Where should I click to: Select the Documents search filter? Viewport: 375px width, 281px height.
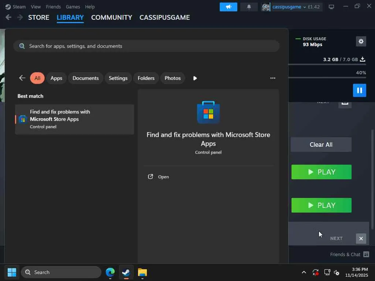tap(85, 78)
